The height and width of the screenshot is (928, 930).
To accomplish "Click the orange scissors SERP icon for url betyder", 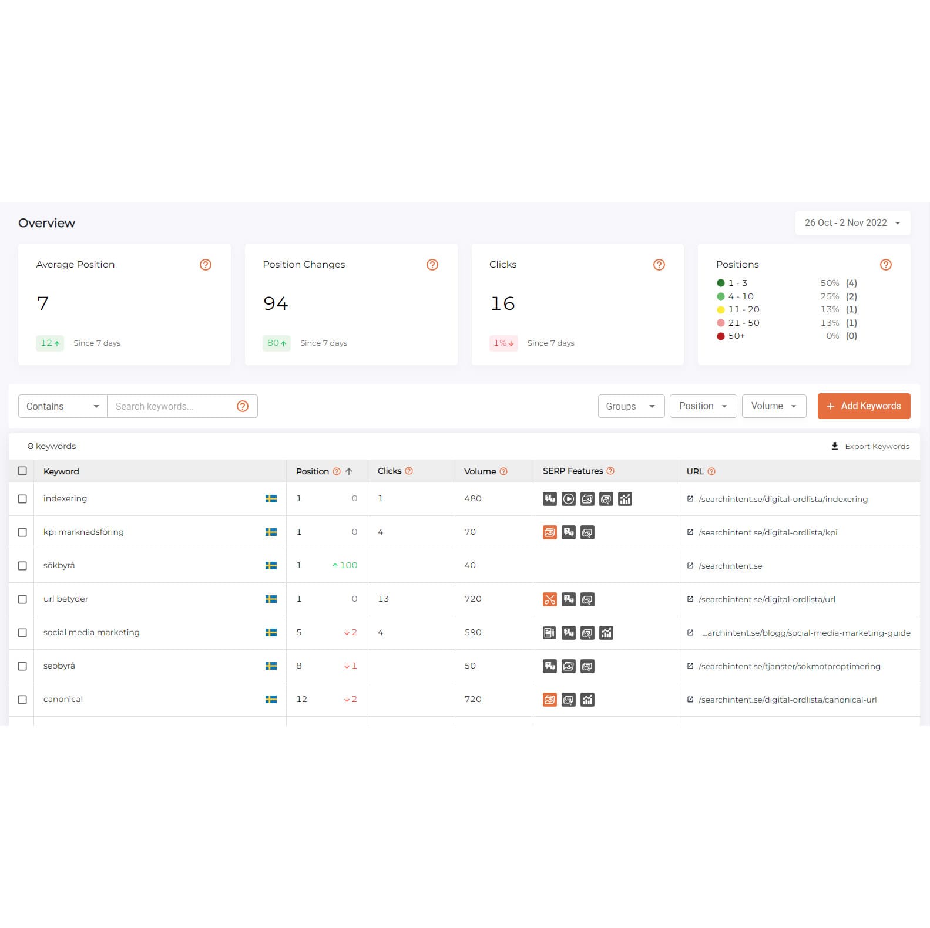I will [550, 599].
